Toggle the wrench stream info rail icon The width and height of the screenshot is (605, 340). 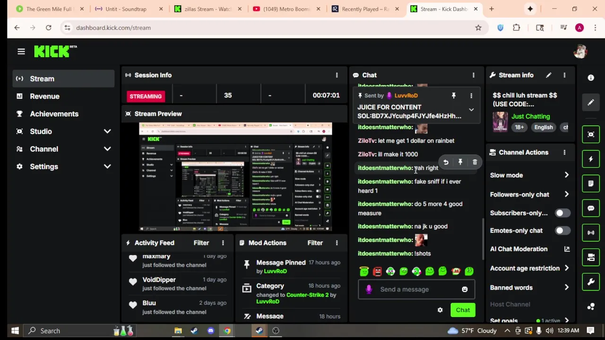pyautogui.click(x=591, y=282)
